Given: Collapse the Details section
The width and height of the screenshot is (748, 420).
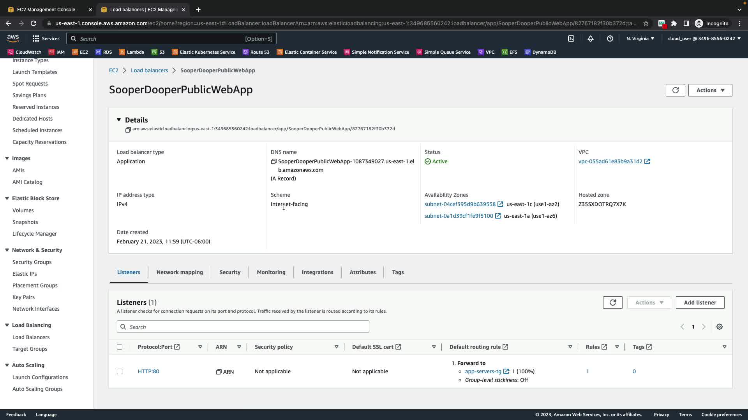Looking at the screenshot, I should click(x=119, y=120).
